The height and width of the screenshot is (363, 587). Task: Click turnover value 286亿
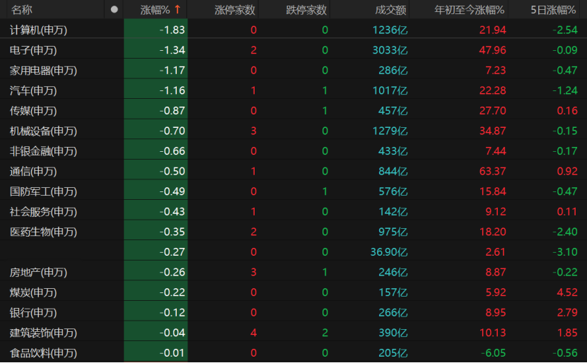tap(393, 71)
